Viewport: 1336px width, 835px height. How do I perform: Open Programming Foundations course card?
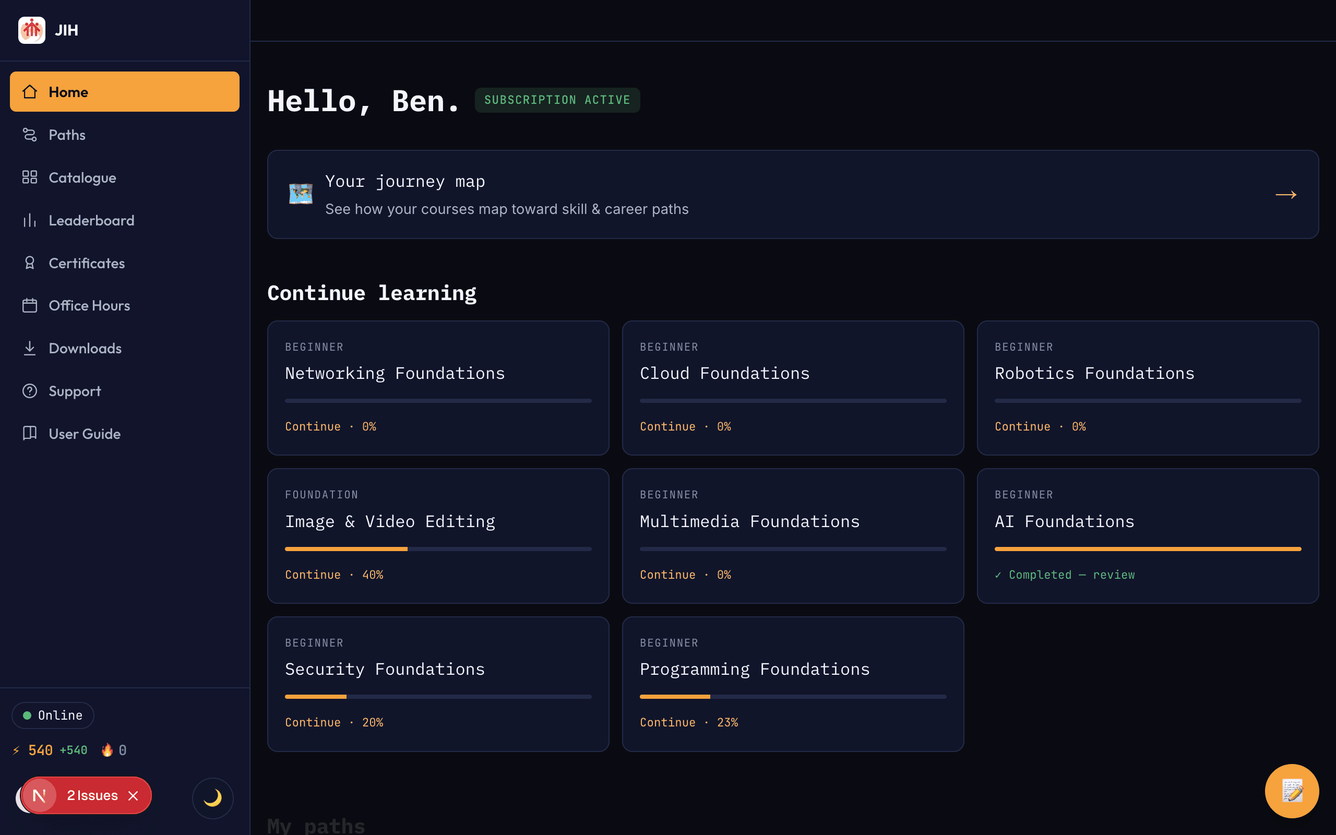click(793, 684)
